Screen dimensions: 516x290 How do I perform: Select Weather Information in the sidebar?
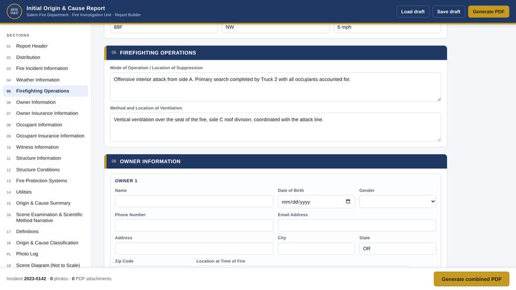pyautogui.click(x=45, y=80)
